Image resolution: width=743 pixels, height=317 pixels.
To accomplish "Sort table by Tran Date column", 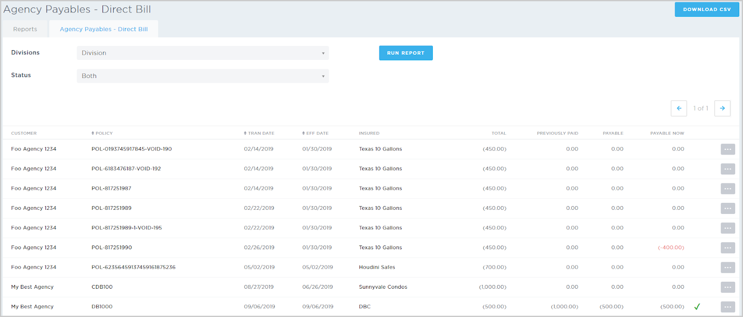I will click(259, 133).
